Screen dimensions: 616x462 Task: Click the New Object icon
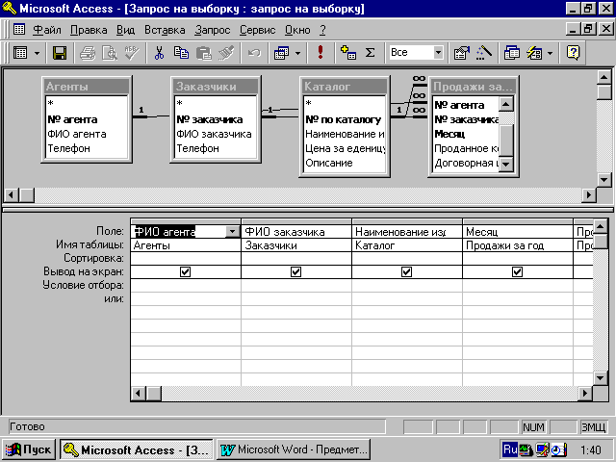tap(534, 53)
